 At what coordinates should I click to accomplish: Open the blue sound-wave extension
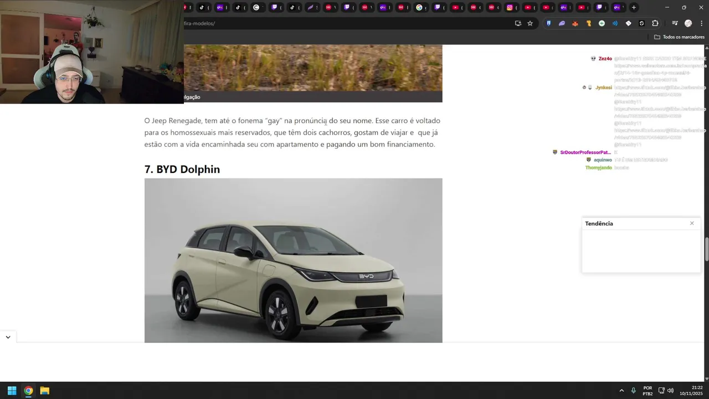pos(615,23)
